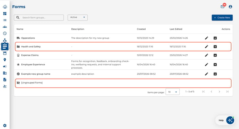This screenshot has width=239, height=129.
Task: Open the location pin icon in sidebar
Action: (5, 60)
